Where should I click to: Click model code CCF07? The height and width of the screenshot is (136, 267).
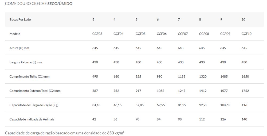tap(183, 34)
